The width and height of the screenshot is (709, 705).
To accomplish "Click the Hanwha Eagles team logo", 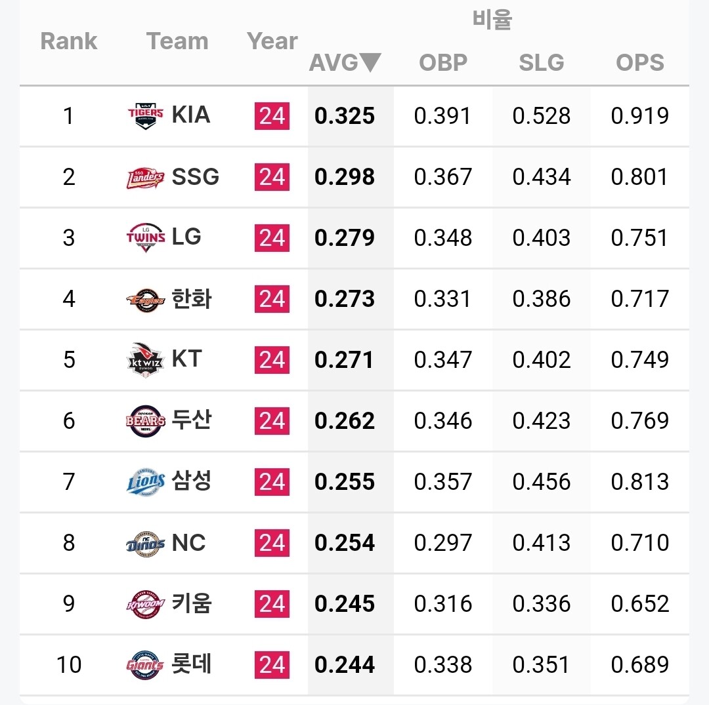I will (145, 299).
